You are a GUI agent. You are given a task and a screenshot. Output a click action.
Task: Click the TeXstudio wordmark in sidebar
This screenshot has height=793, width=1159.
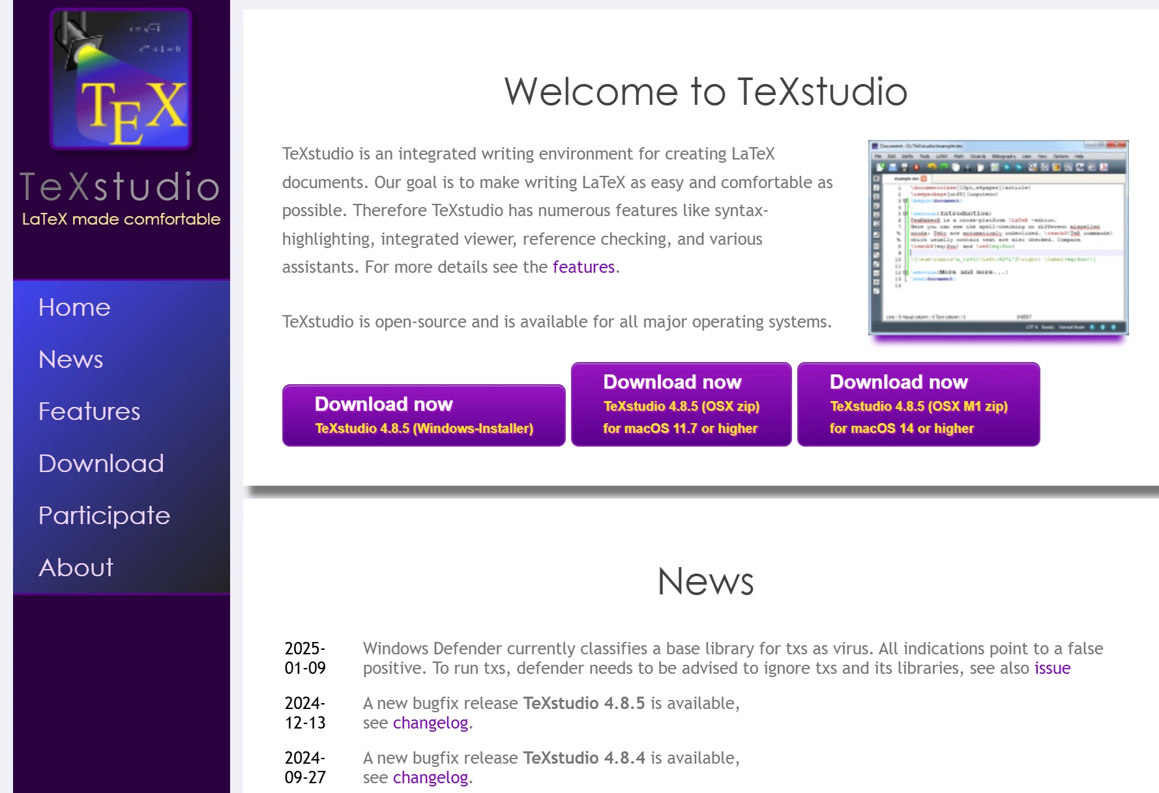(120, 188)
